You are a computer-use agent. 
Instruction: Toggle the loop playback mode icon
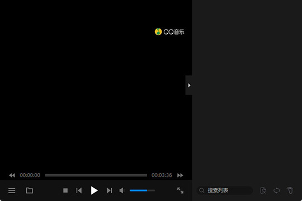click(277, 190)
